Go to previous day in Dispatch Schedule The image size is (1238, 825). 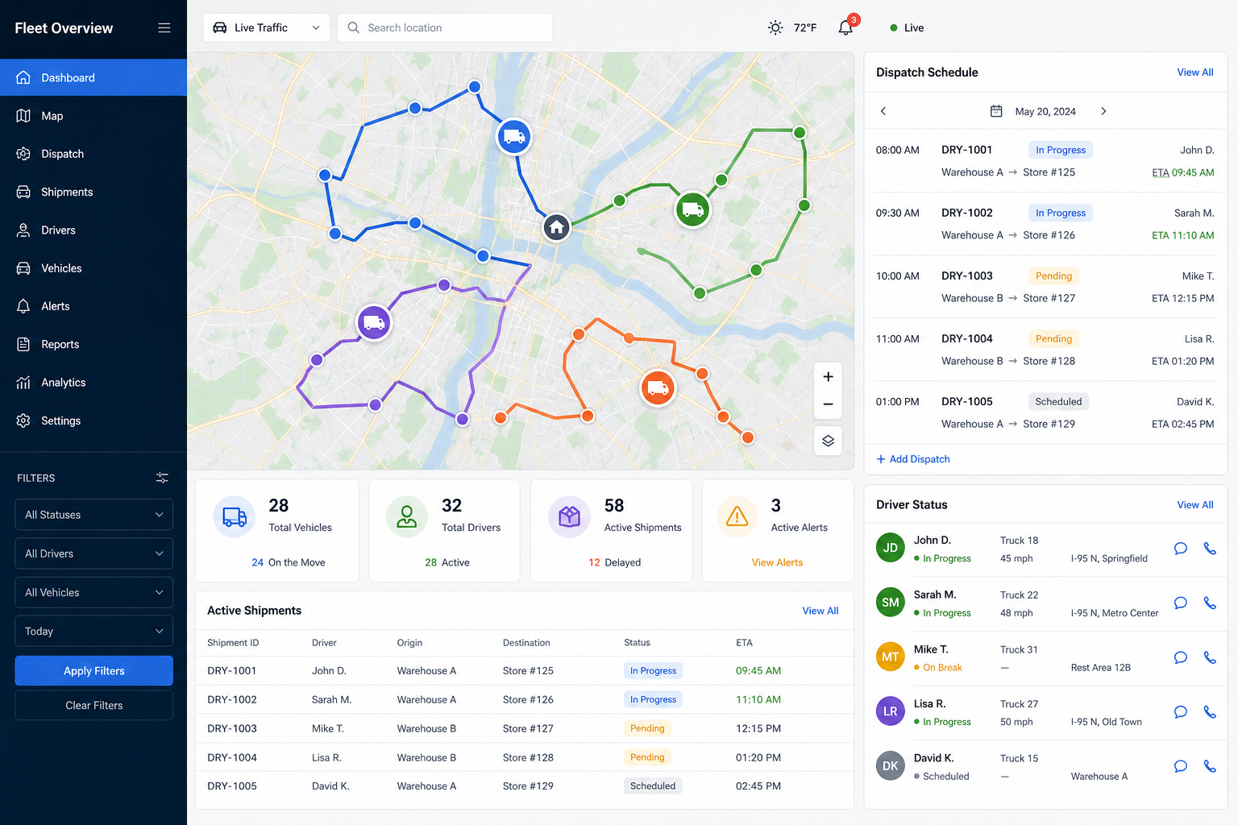point(883,111)
